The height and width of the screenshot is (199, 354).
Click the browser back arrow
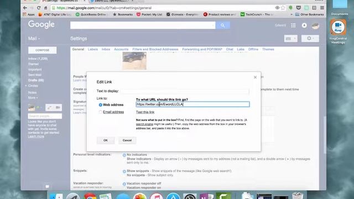25,8
